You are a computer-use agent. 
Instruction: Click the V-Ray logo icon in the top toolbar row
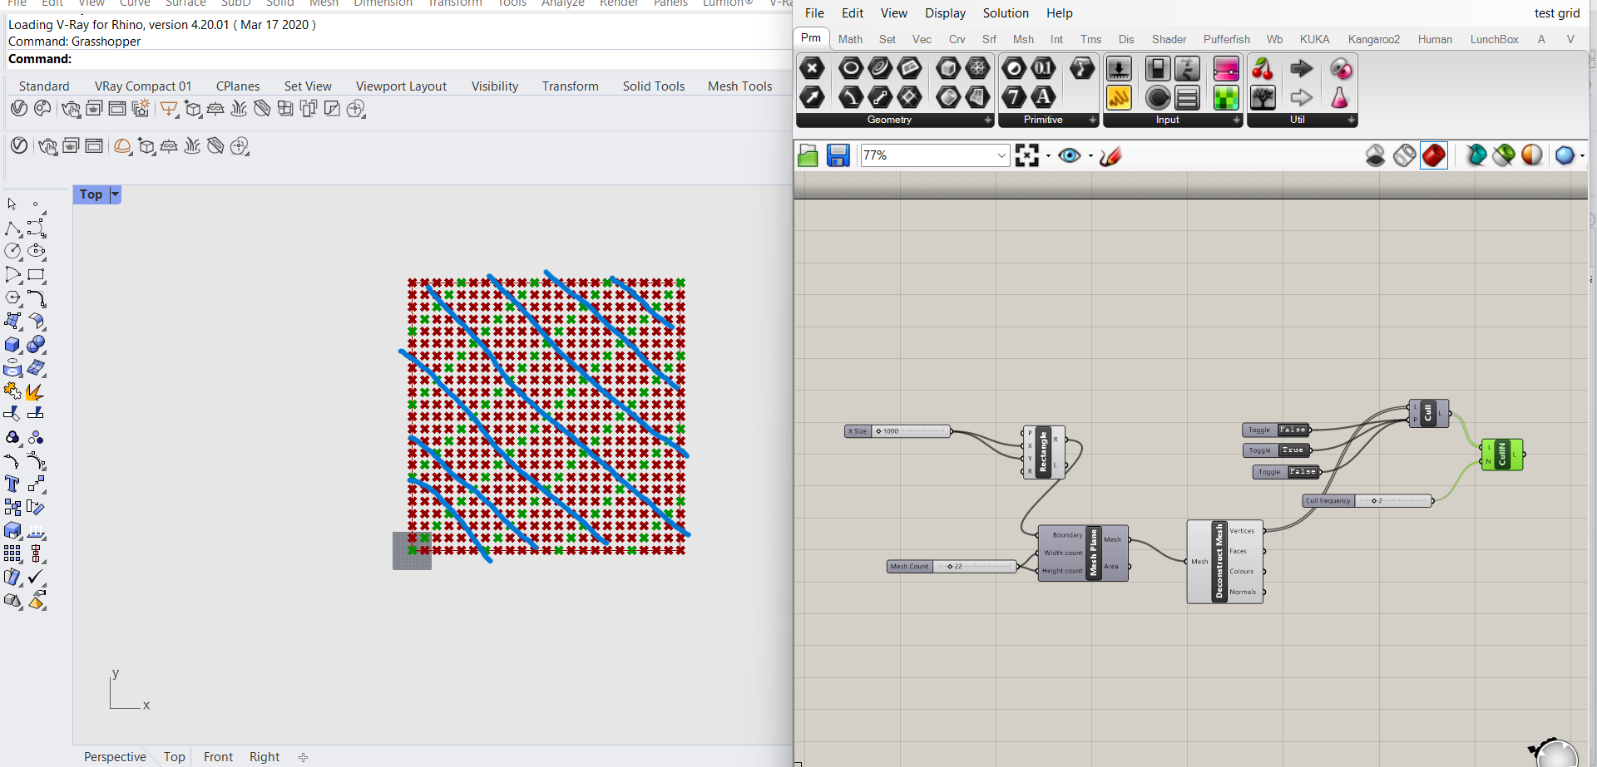[x=19, y=109]
